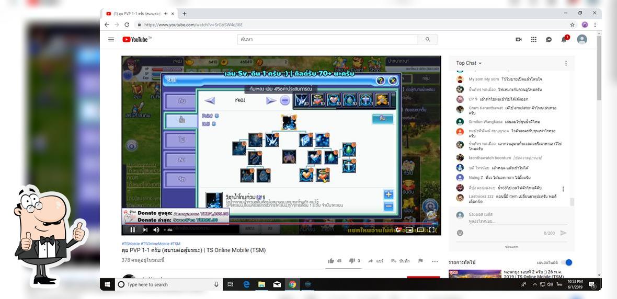
Task: Go back with the browser back arrow
Action: [107, 25]
